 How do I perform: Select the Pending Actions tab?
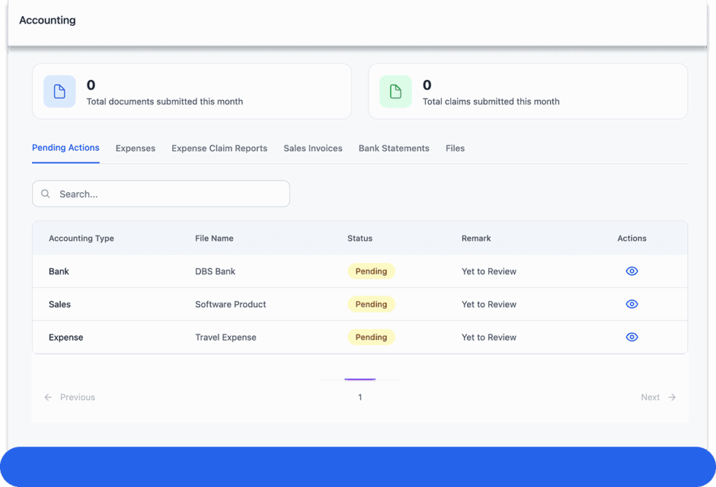click(66, 148)
